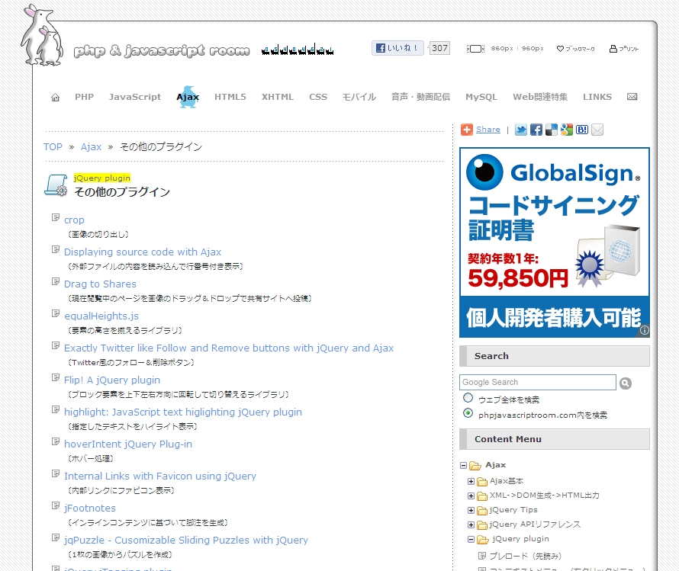Screen dimensions: 679x571
Task: Click page icon beside プレロード tree item
Action: pyautogui.click(x=482, y=556)
